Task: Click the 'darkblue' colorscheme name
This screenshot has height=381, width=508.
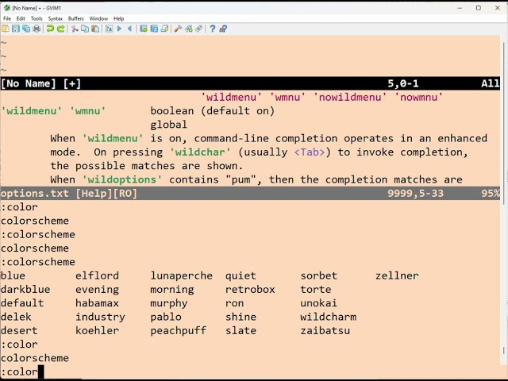Action: coord(25,289)
